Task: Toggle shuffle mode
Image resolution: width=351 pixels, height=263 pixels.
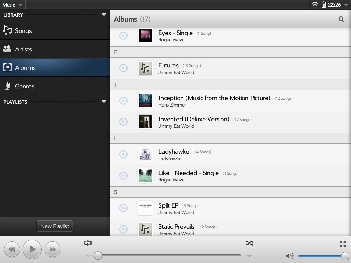Action: (x=250, y=243)
